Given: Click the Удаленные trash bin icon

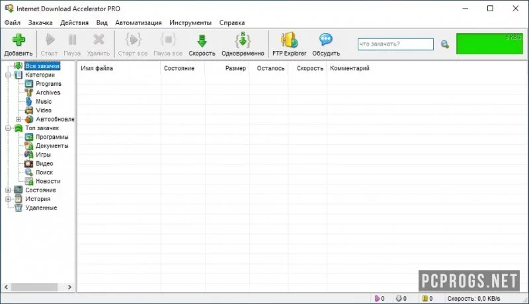Looking at the screenshot, I should coord(19,208).
